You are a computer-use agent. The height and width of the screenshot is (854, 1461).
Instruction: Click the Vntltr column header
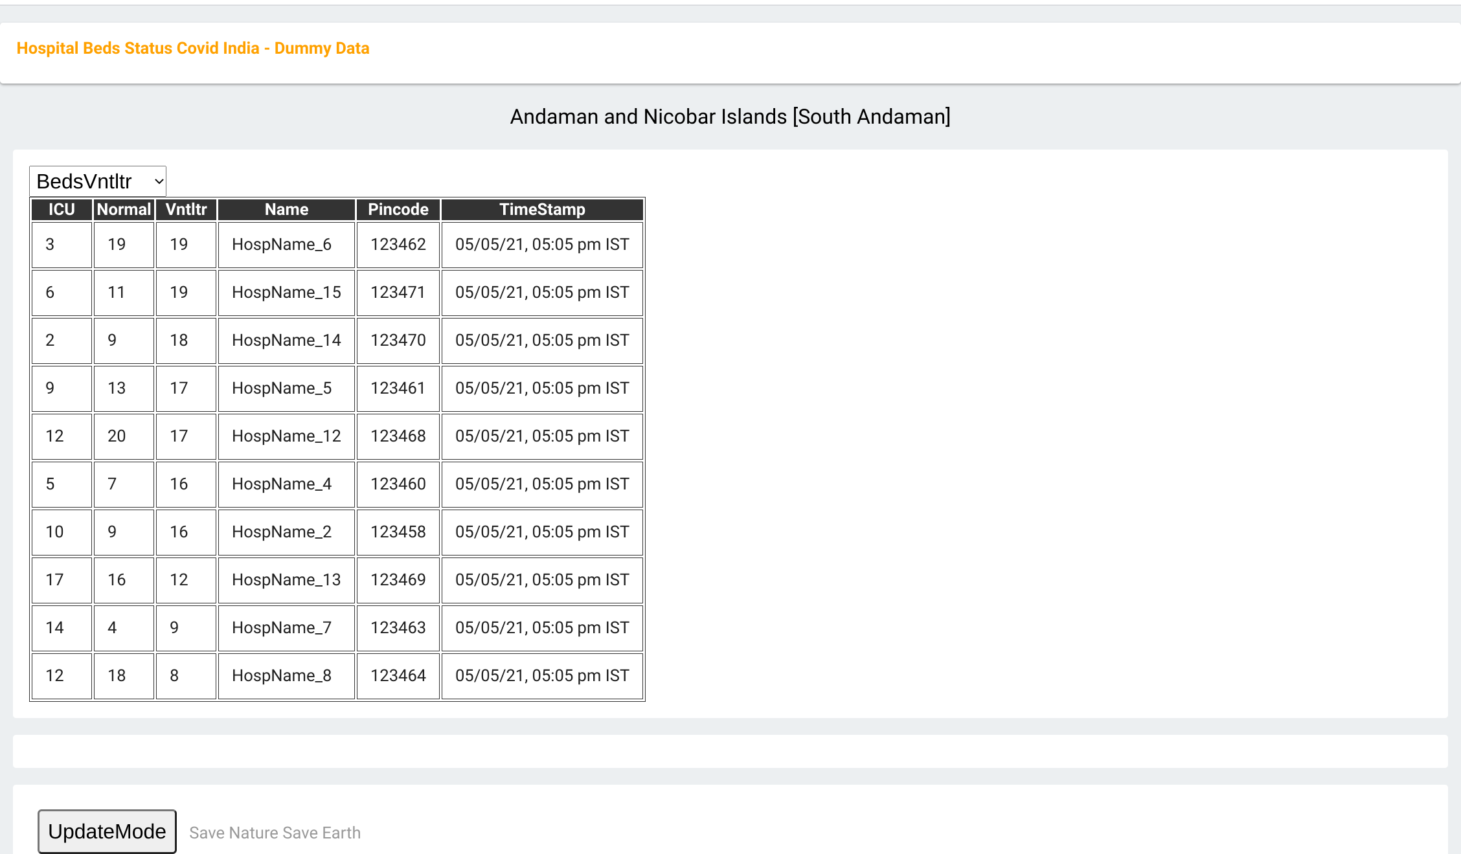186,209
